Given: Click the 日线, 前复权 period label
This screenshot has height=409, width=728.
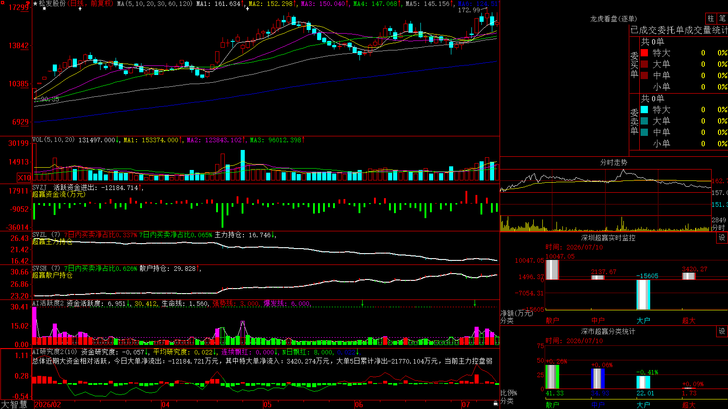Looking at the screenshot, I should [x=90, y=4].
